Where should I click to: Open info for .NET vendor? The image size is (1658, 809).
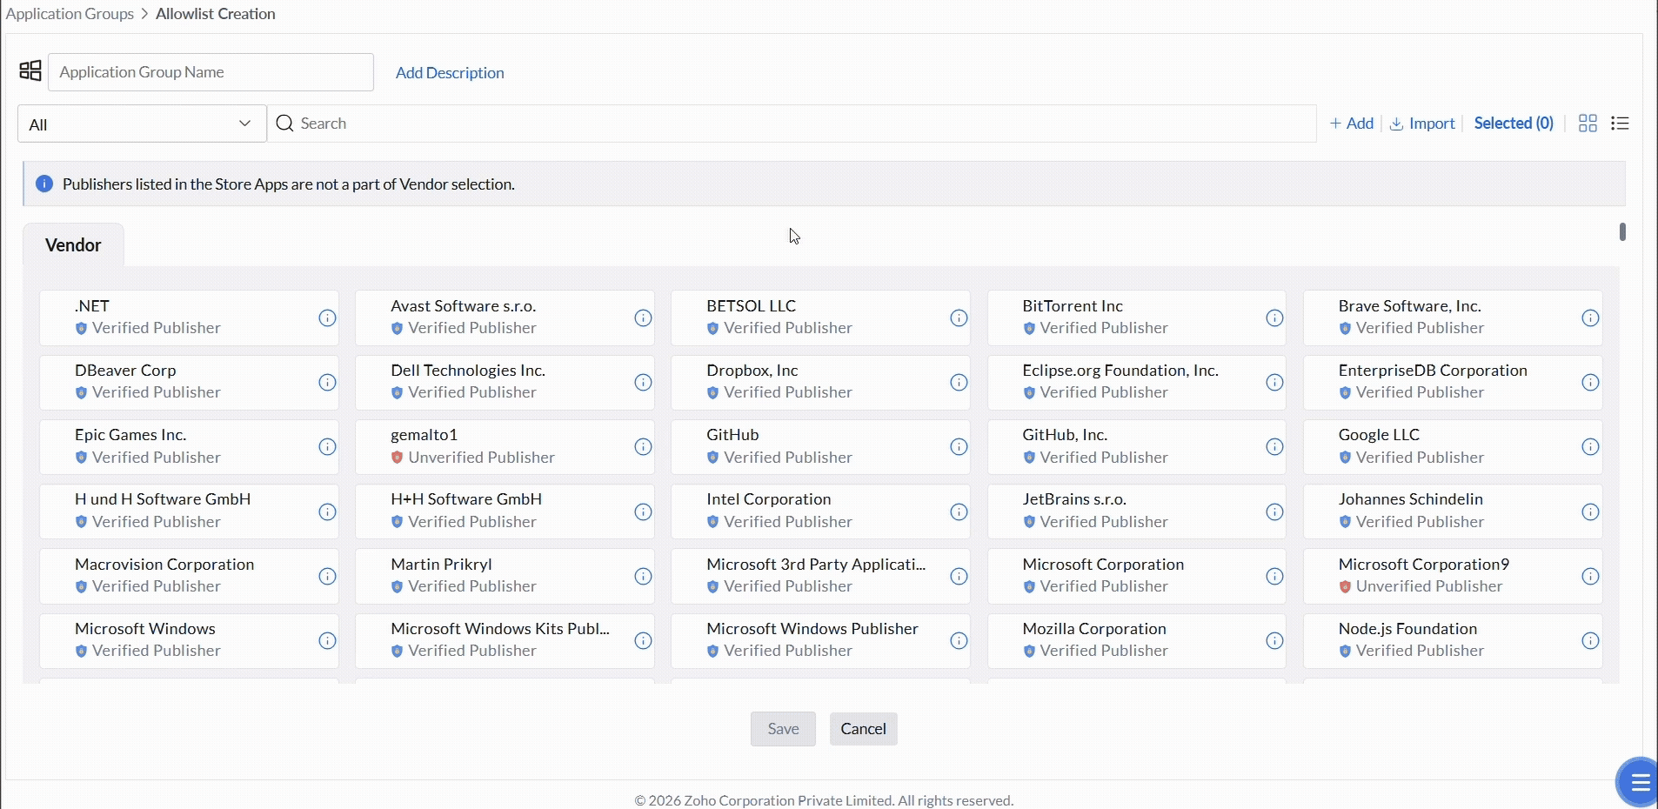point(327,318)
